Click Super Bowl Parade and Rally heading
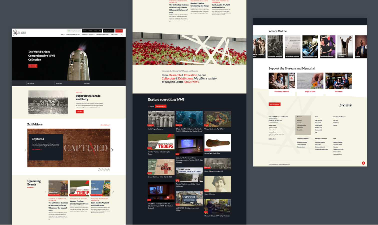The height and width of the screenshot is (225, 378). [88, 97]
